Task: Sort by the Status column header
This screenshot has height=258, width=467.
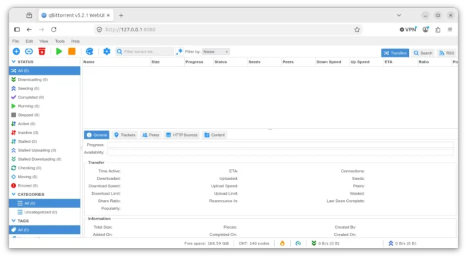Action: [230, 62]
